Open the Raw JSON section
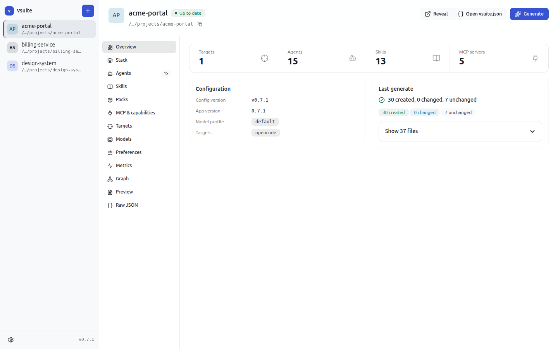This screenshot has height=349, width=558. point(139,205)
